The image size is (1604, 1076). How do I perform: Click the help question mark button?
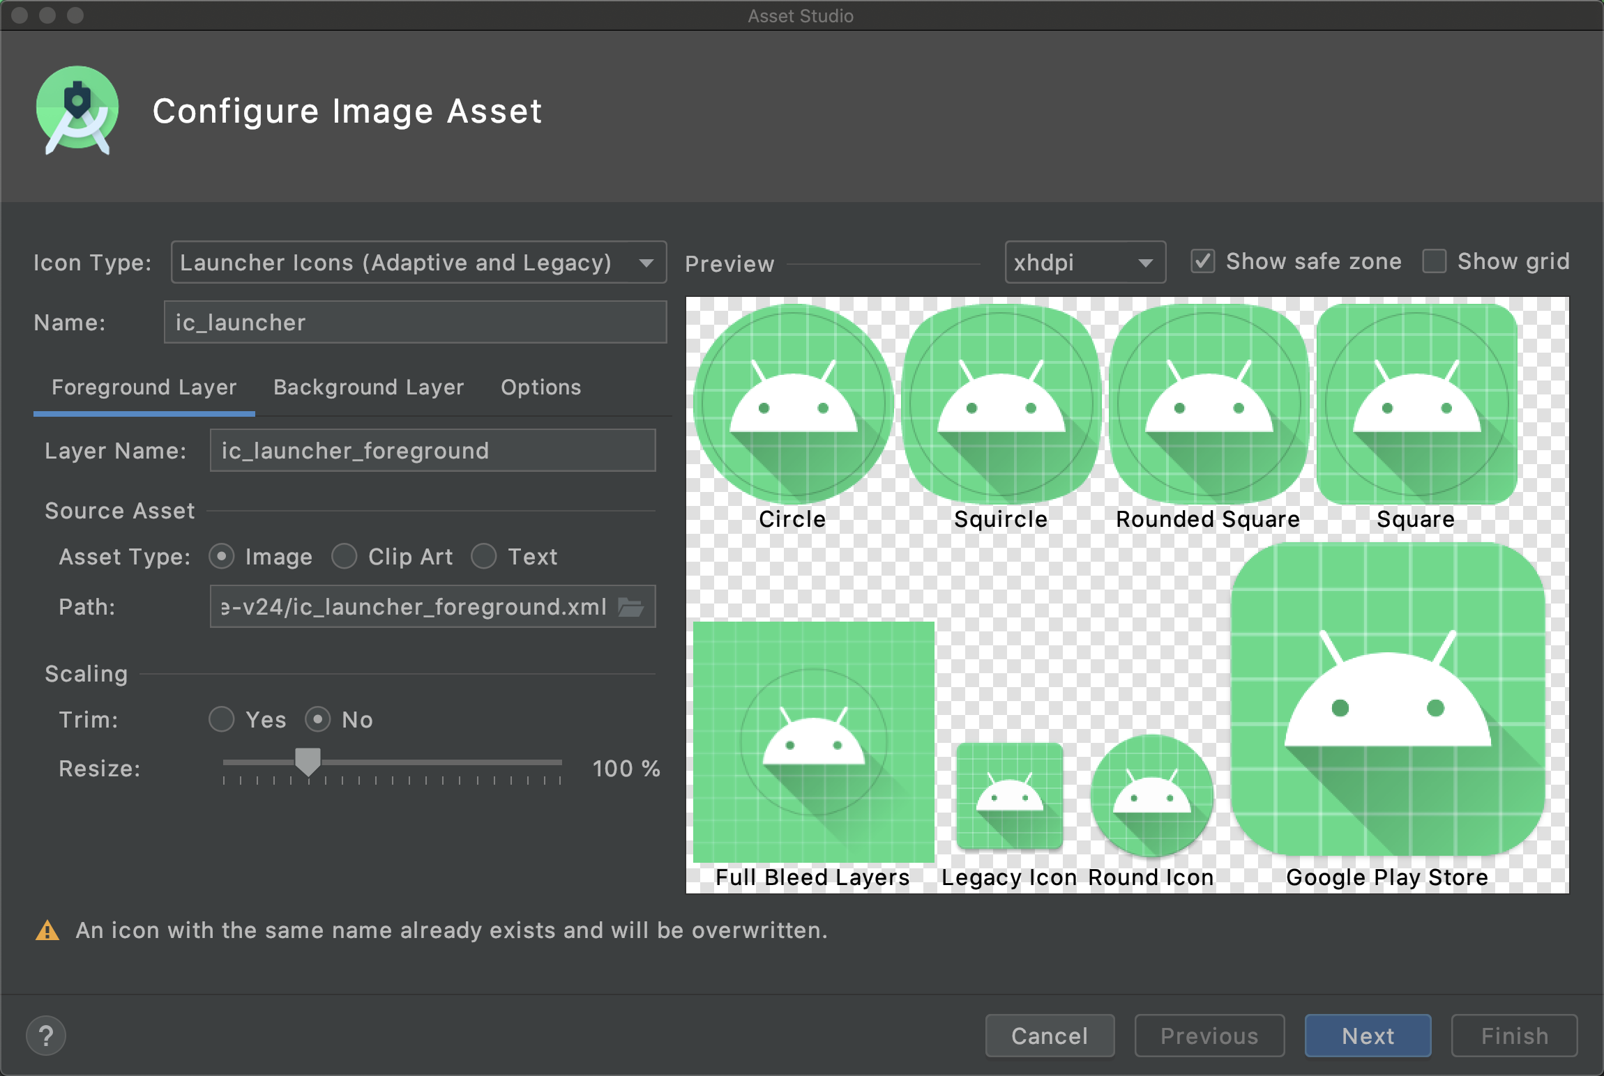[46, 1036]
